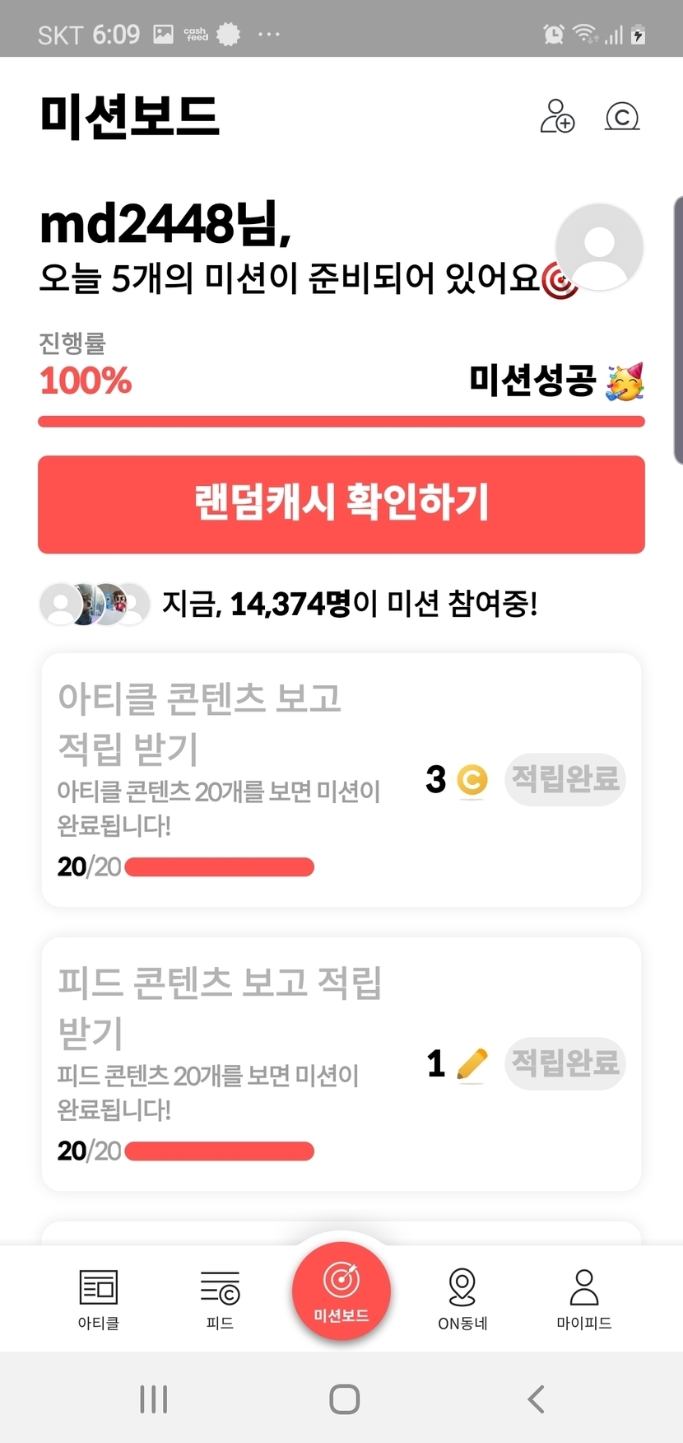Open Android recent apps button

click(154, 1399)
